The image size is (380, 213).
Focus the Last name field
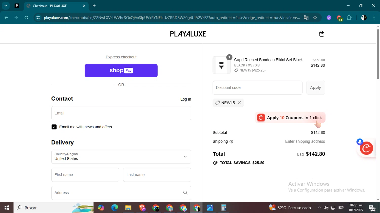pos(157,175)
